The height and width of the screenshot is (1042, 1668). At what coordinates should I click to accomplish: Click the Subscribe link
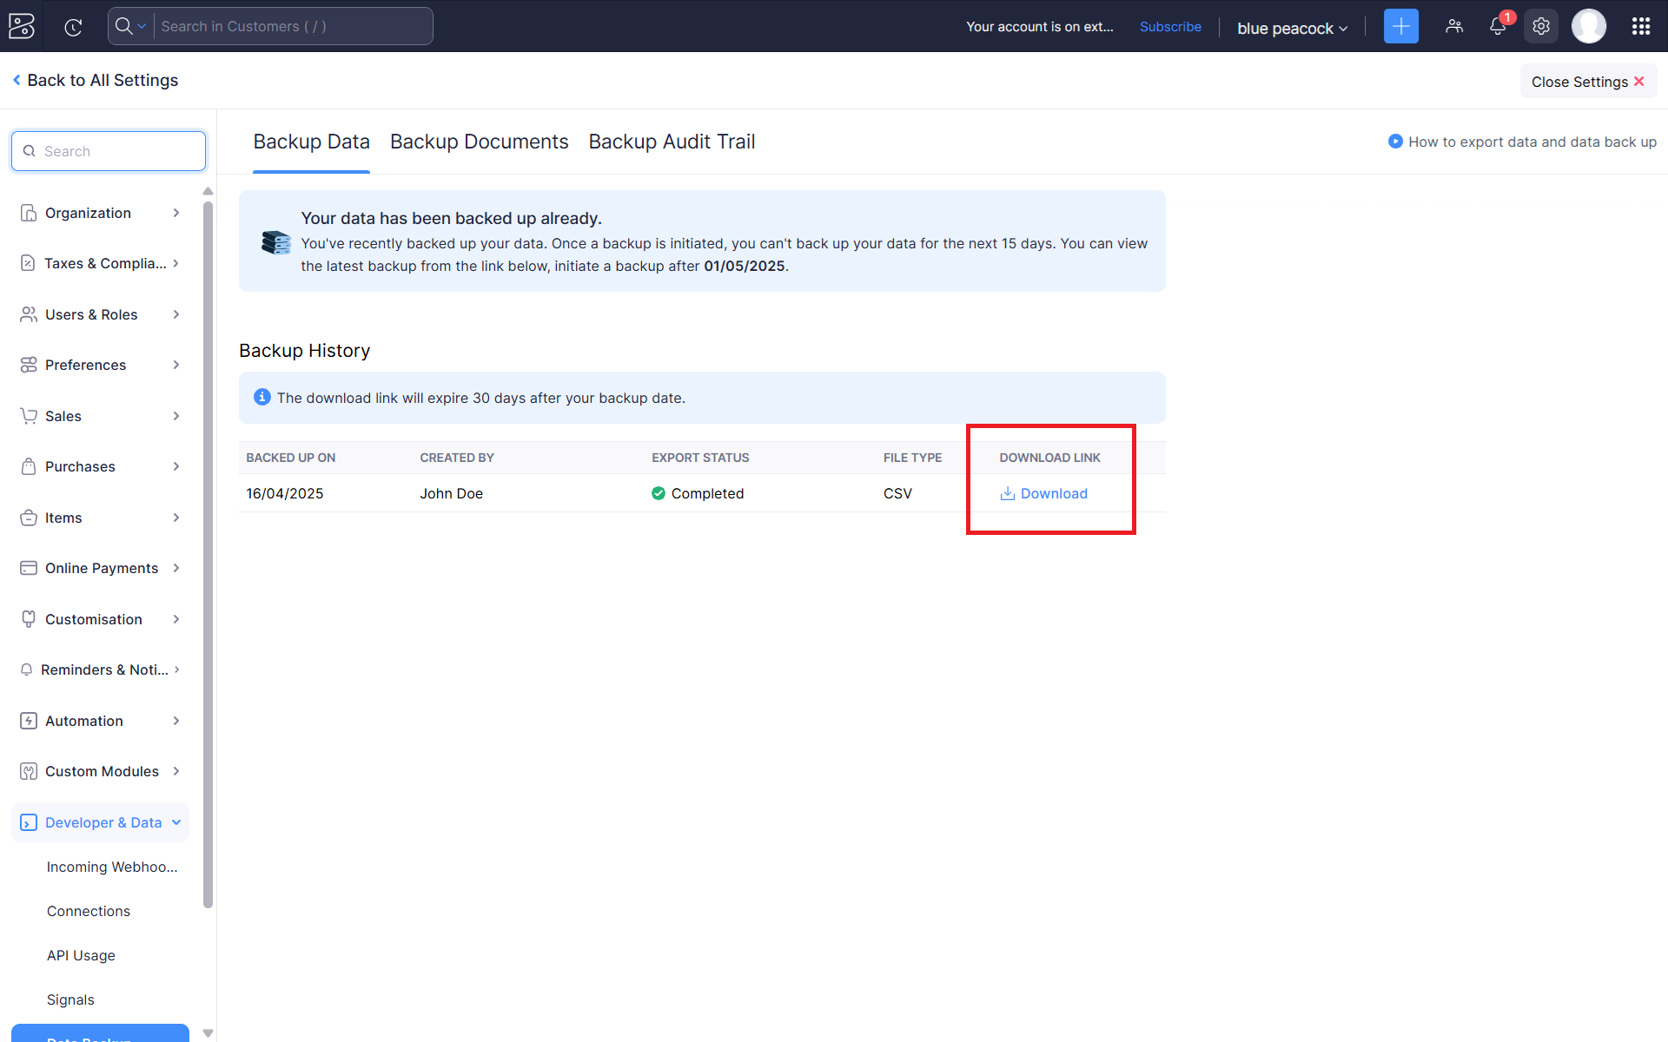click(x=1170, y=27)
